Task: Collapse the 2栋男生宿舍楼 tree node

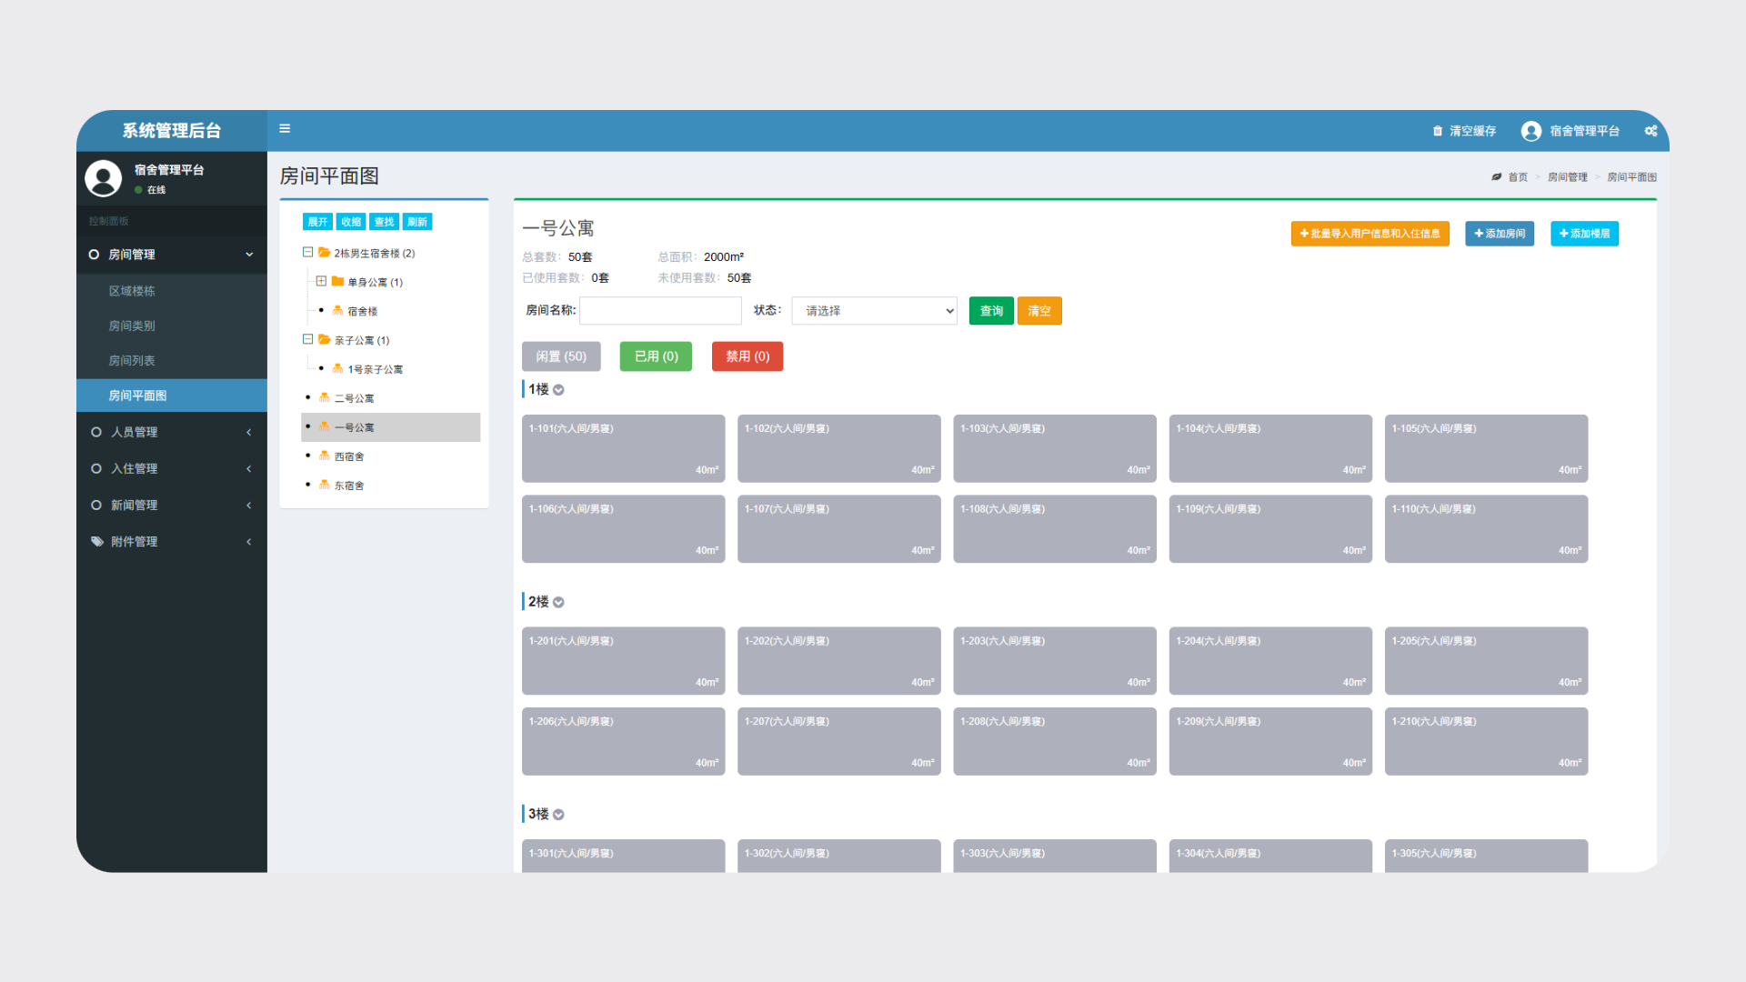Action: [x=308, y=253]
